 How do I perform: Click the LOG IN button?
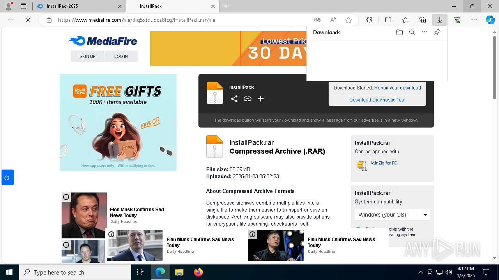click(x=121, y=56)
